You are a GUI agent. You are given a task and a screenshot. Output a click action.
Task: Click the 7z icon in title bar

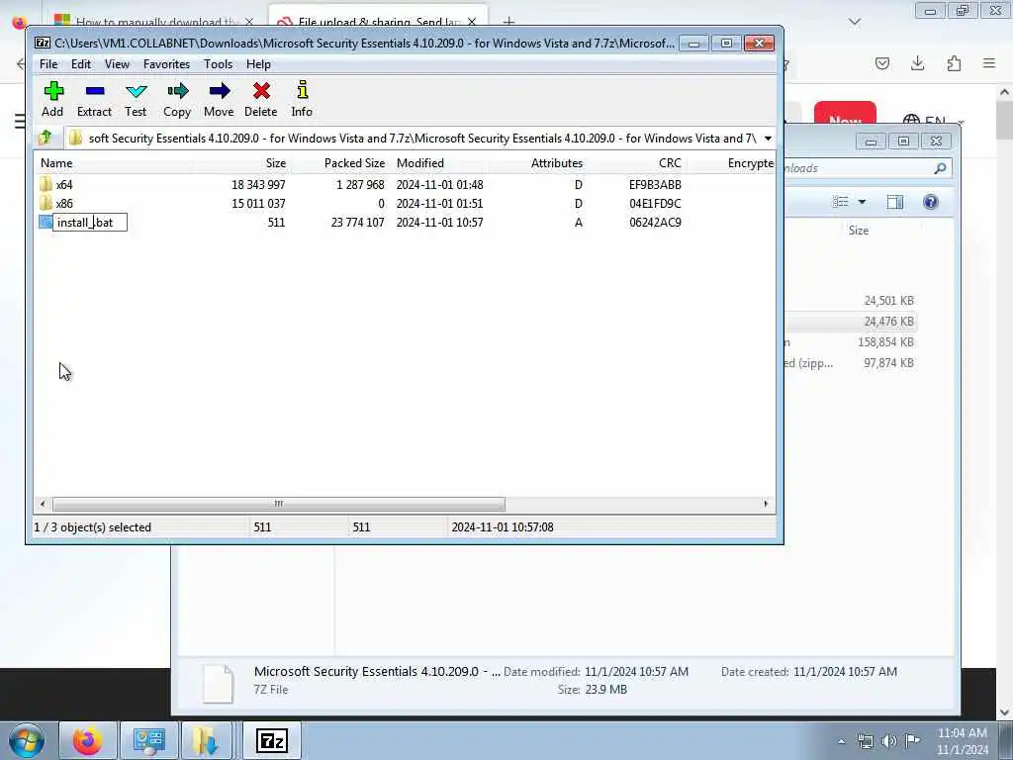point(43,43)
